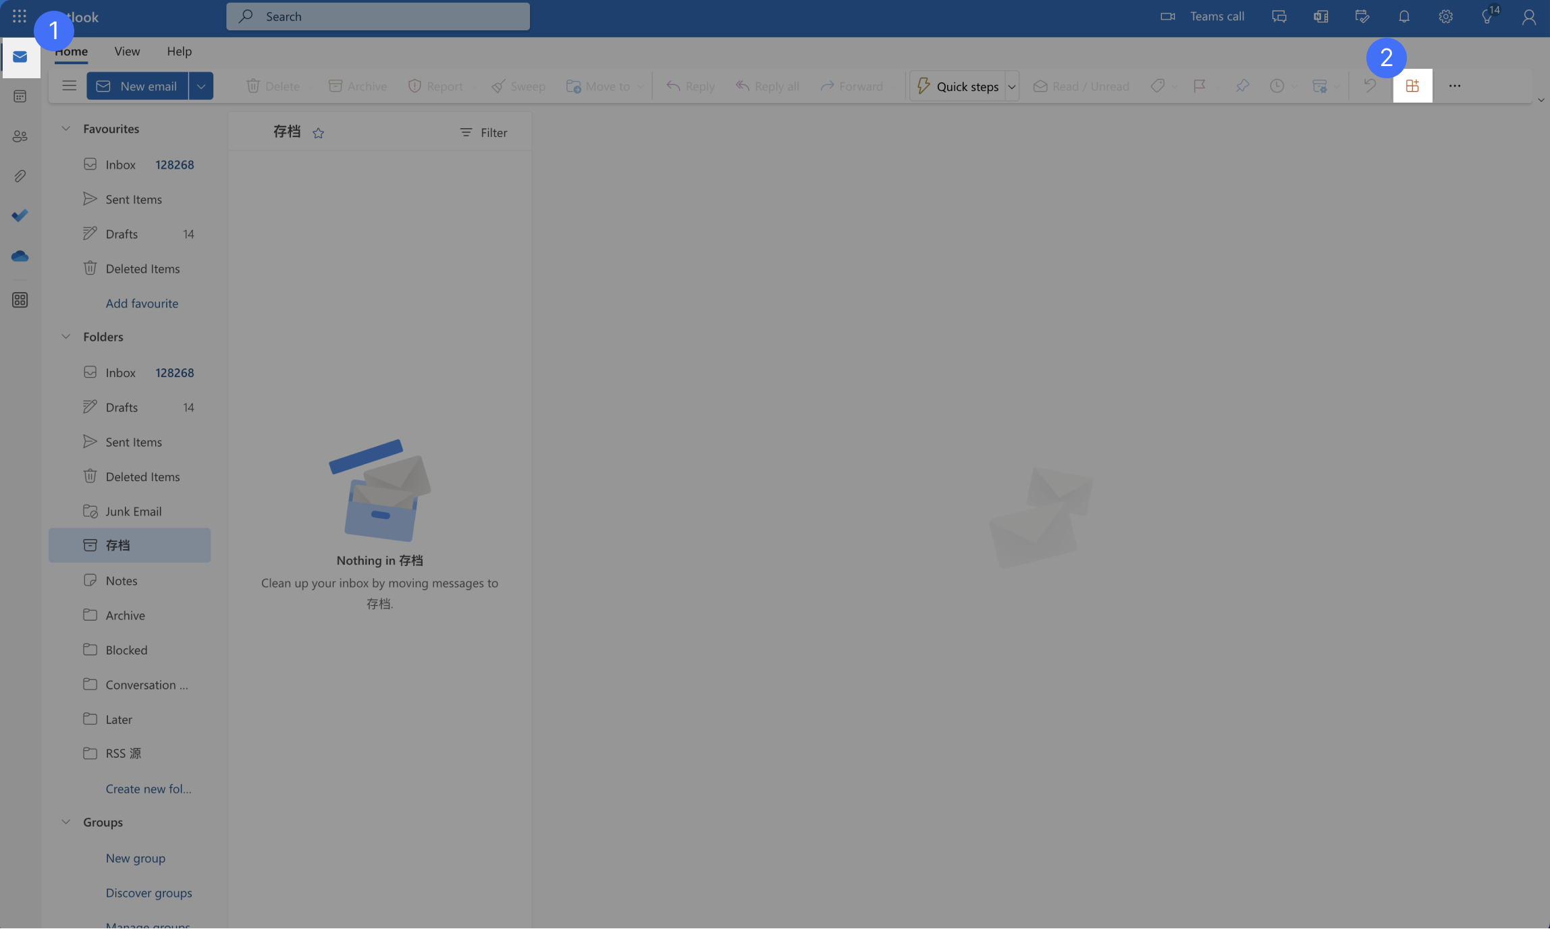1550x929 pixels.
Task: Star the 存档 folder as favourite
Action: tap(318, 132)
